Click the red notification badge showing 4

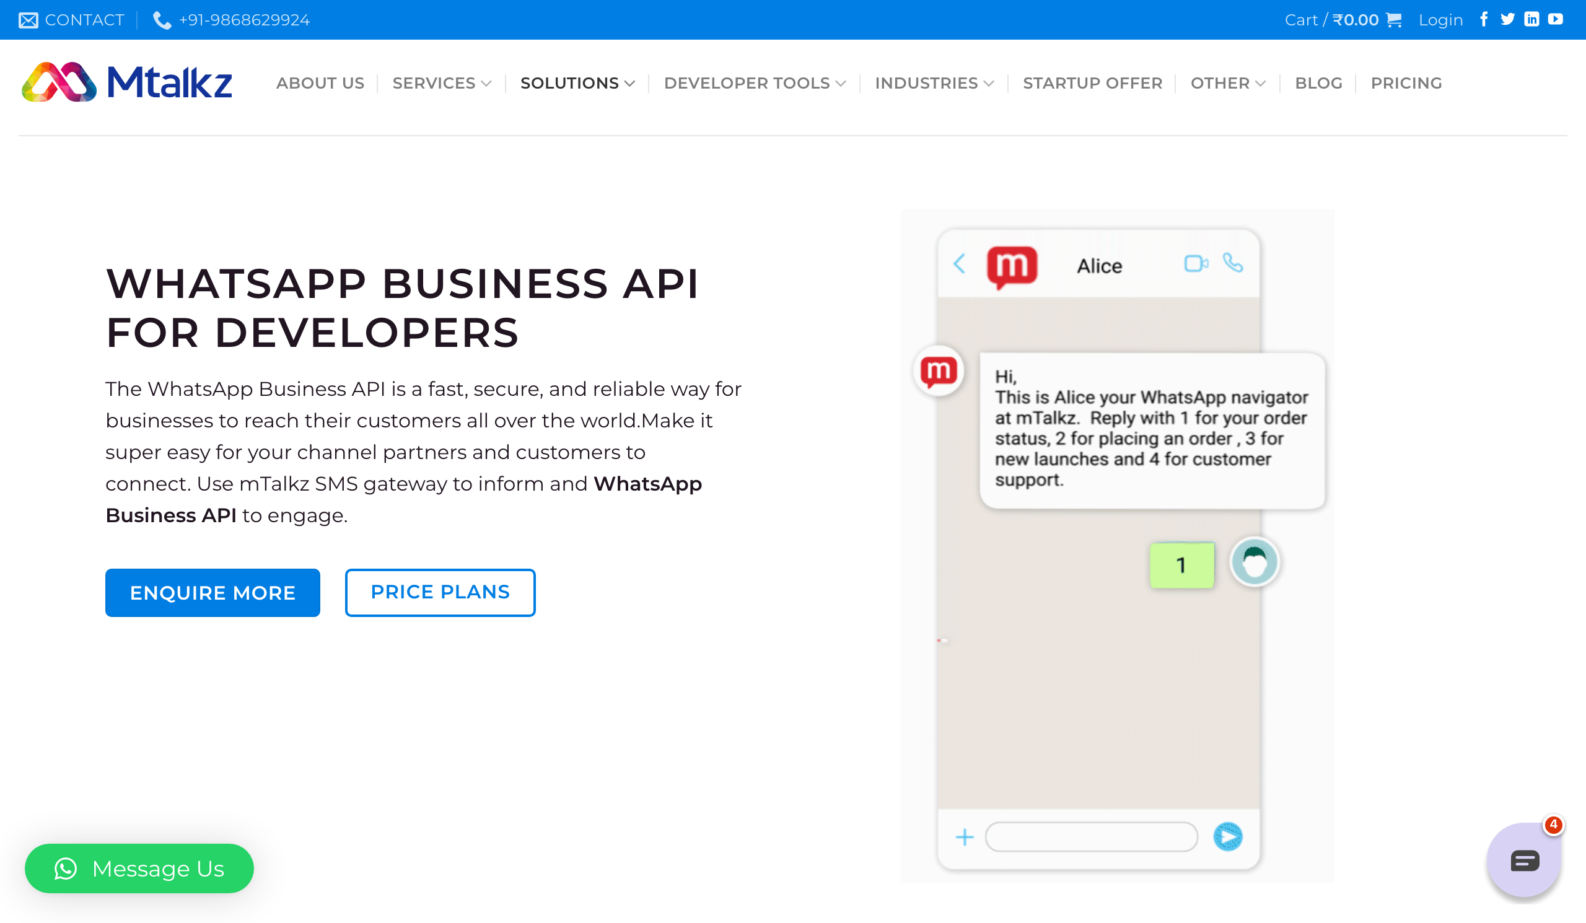(x=1553, y=825)
